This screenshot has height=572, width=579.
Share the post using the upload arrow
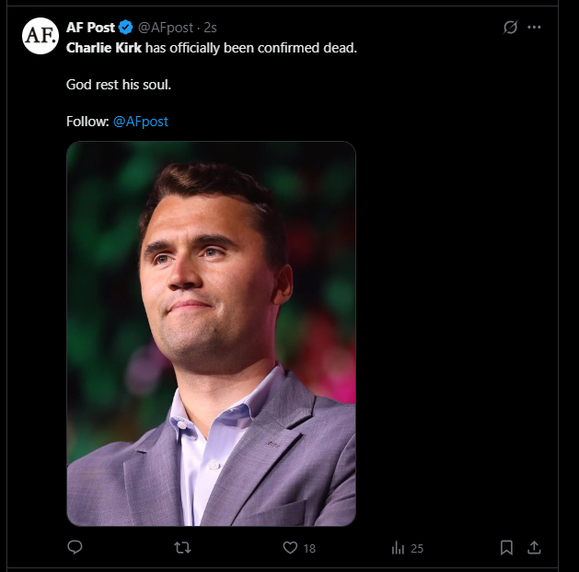point(533,547)
